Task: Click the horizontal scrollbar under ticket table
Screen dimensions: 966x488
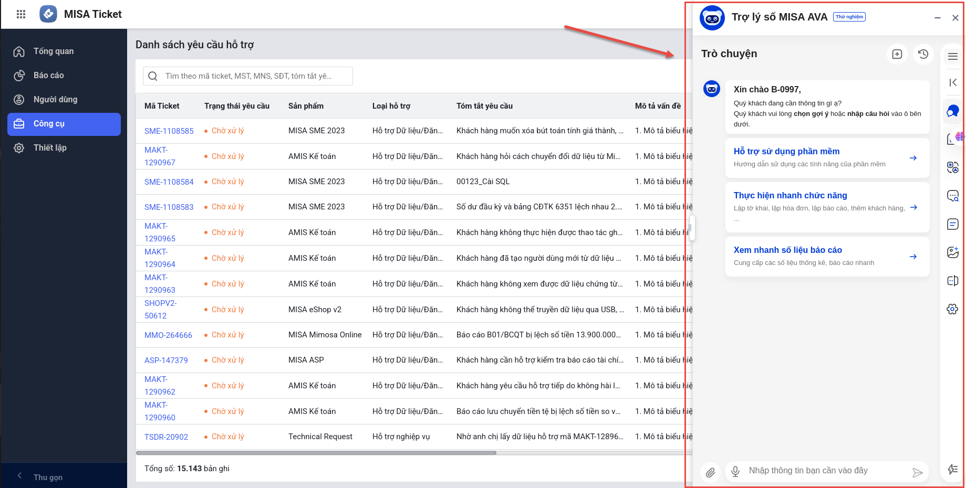Action: 316,453
